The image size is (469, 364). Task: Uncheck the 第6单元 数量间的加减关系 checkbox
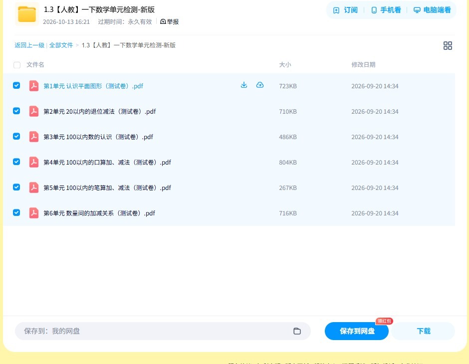coord(16,212)
